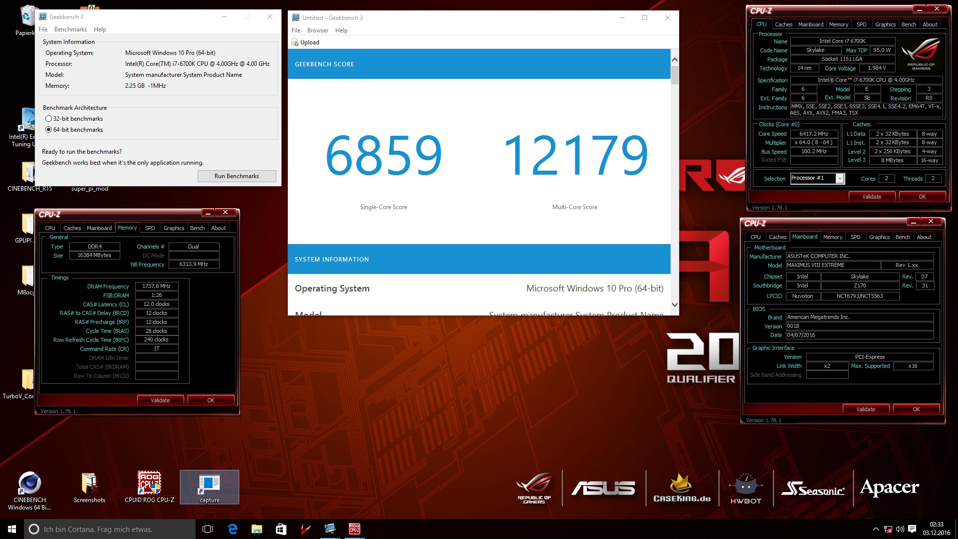Click the Run Benchmarks button
This screenshot has width=958, height=539.
click(237, 176)
